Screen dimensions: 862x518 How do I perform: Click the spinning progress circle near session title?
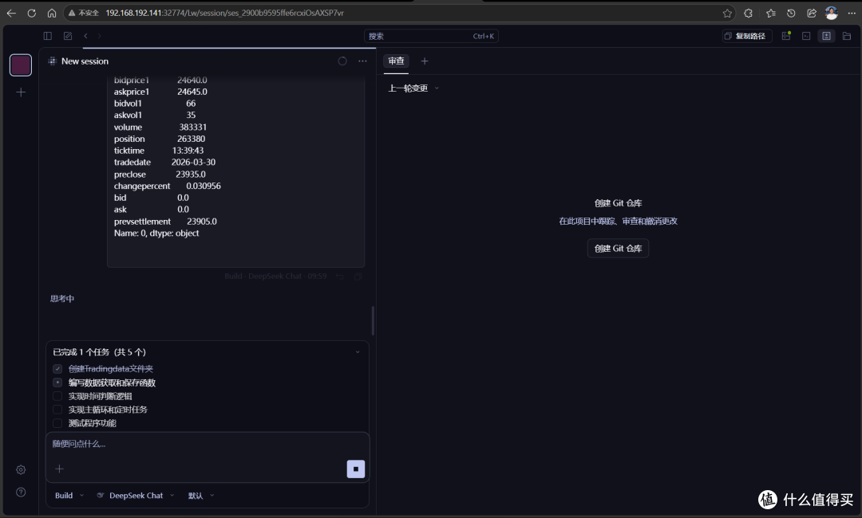342,61
